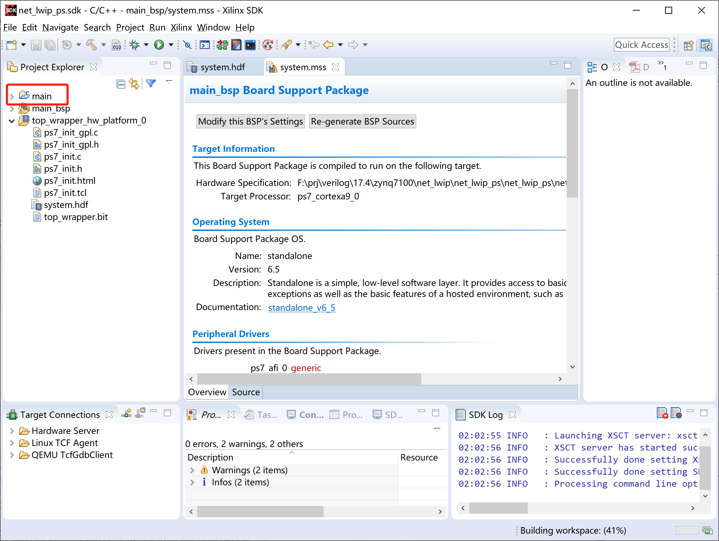Open the Problems view menu arrow

437,430
